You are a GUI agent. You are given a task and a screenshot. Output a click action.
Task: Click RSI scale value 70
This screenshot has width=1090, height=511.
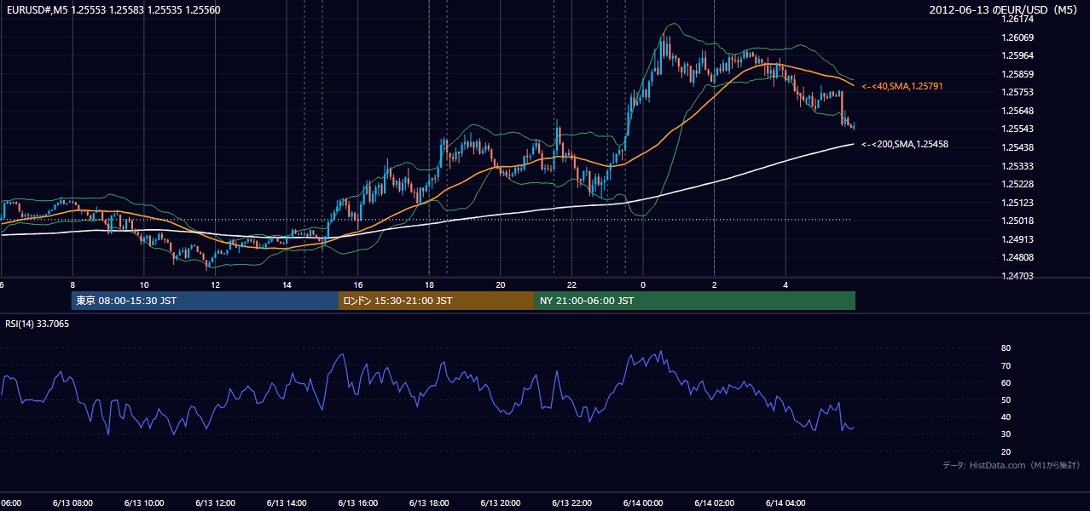[x=1006, y=365]
